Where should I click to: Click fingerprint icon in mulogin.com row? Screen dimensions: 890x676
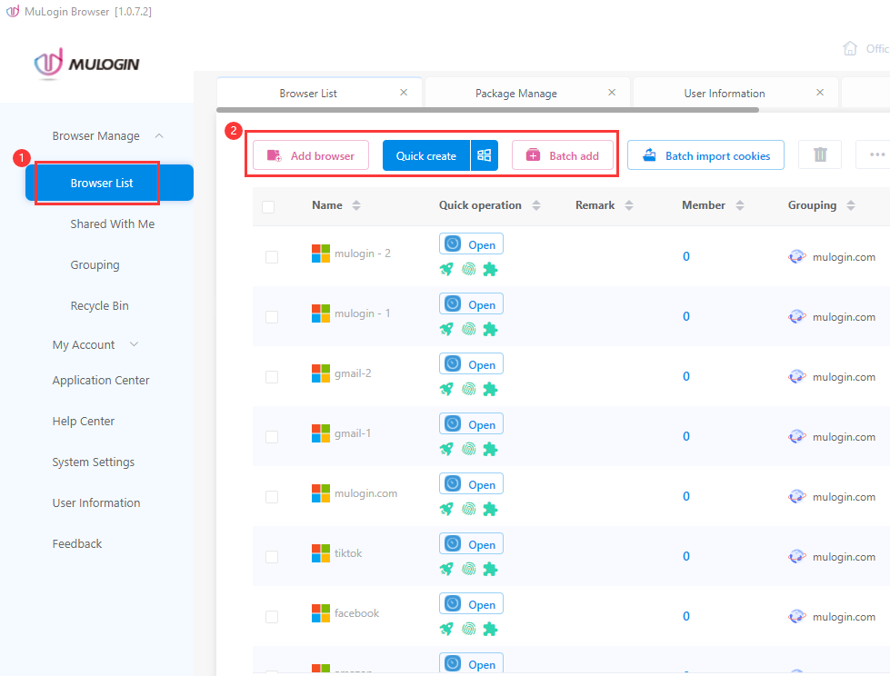click(x=469, y=509)
